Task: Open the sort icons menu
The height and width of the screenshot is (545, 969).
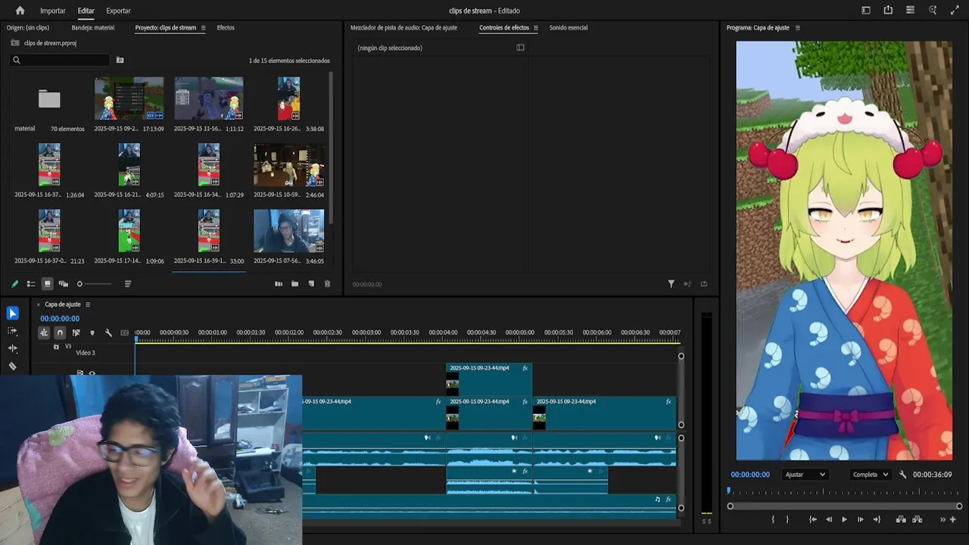Action: 128,284
